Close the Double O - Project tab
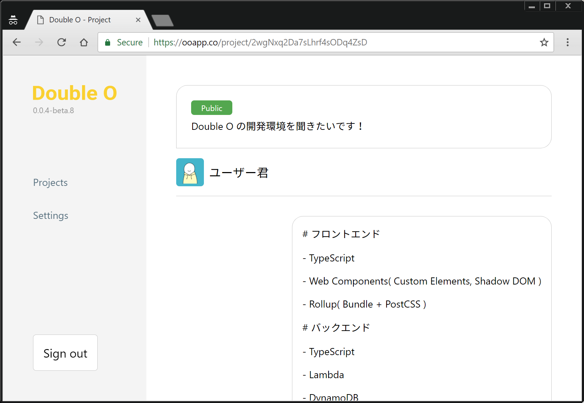This screenshot has height=403, width=584. pos(138,20)
